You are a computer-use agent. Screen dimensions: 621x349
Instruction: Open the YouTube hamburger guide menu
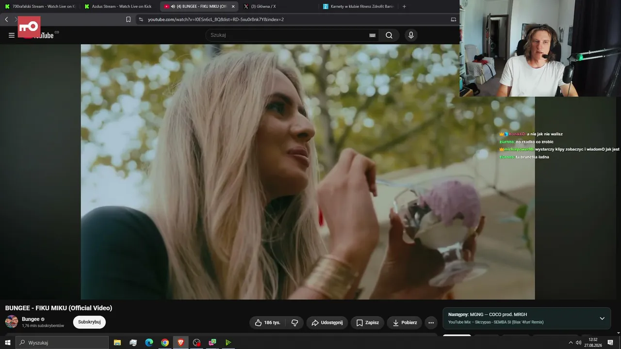tap(12, 35)
